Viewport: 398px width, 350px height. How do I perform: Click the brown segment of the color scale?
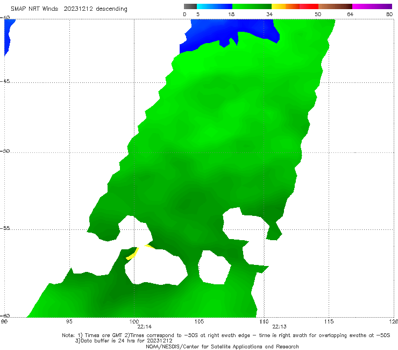click(335, 6)
